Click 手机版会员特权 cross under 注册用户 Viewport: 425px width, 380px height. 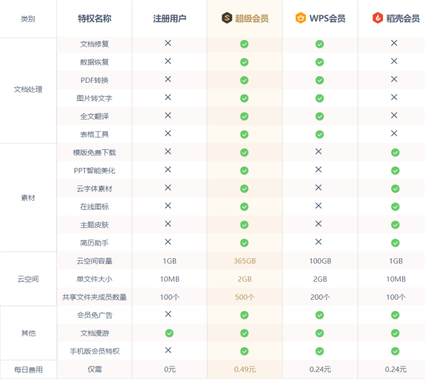tap(168, 350)
